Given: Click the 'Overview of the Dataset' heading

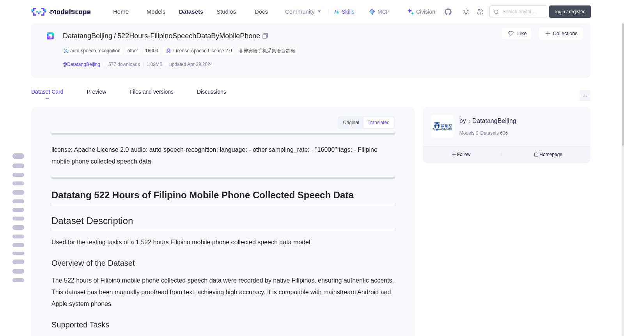Looking at the screenshot, I should pyautogui.click(x=93, y=263).
